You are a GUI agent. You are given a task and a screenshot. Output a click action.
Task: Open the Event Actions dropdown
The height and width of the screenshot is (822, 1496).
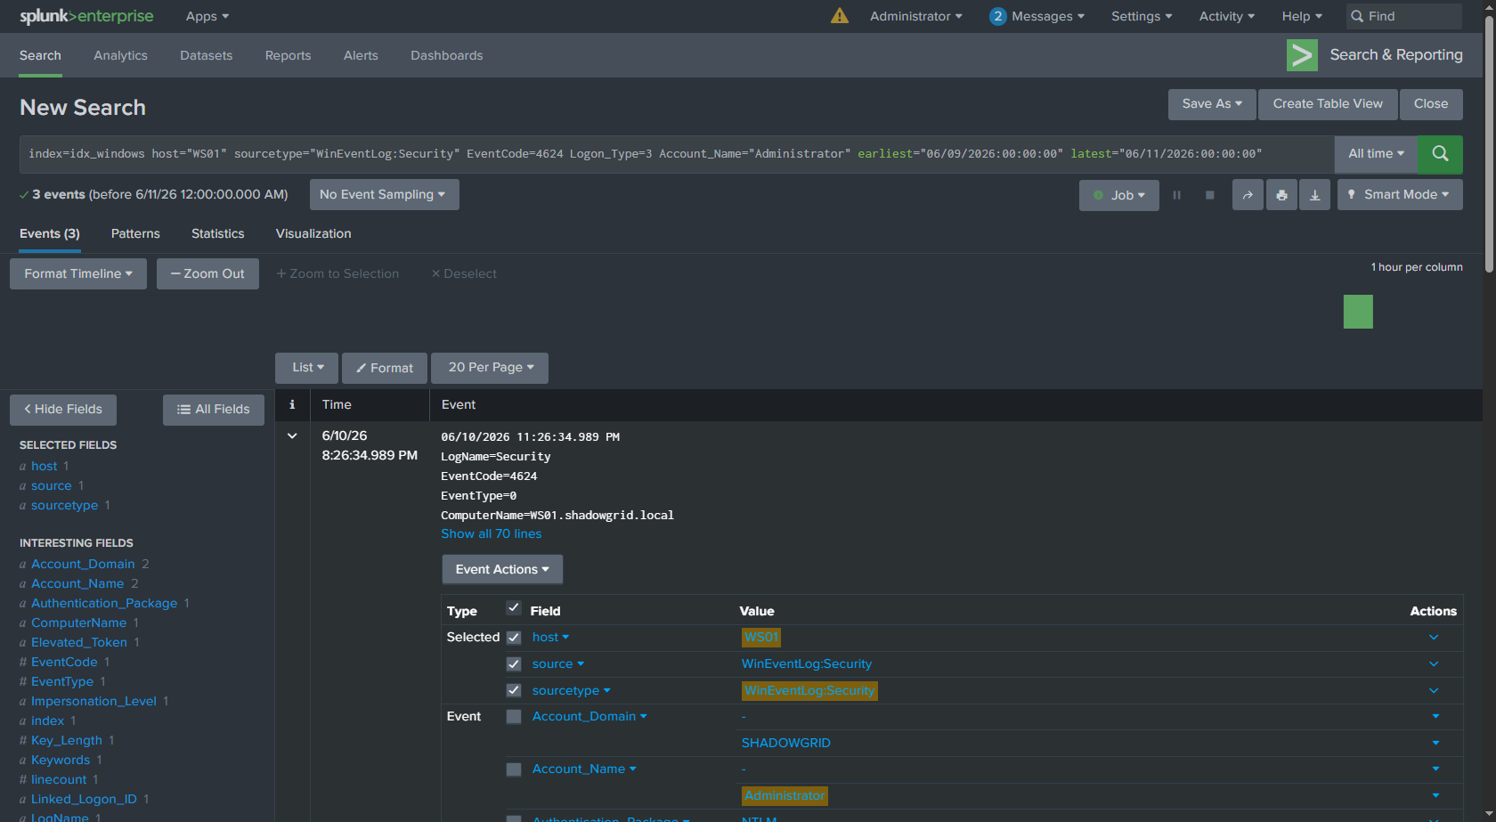click(x=502, y=570)
